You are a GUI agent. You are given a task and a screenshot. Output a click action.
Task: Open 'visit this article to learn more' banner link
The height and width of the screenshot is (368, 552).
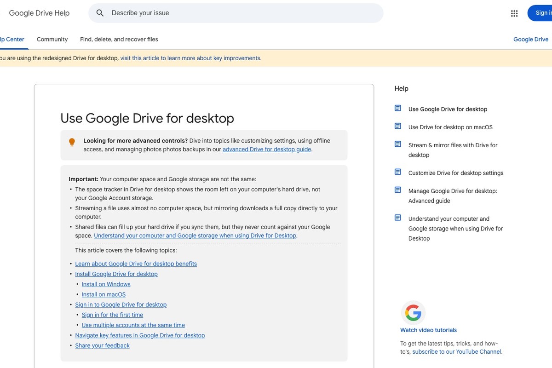tap(190, 58)
